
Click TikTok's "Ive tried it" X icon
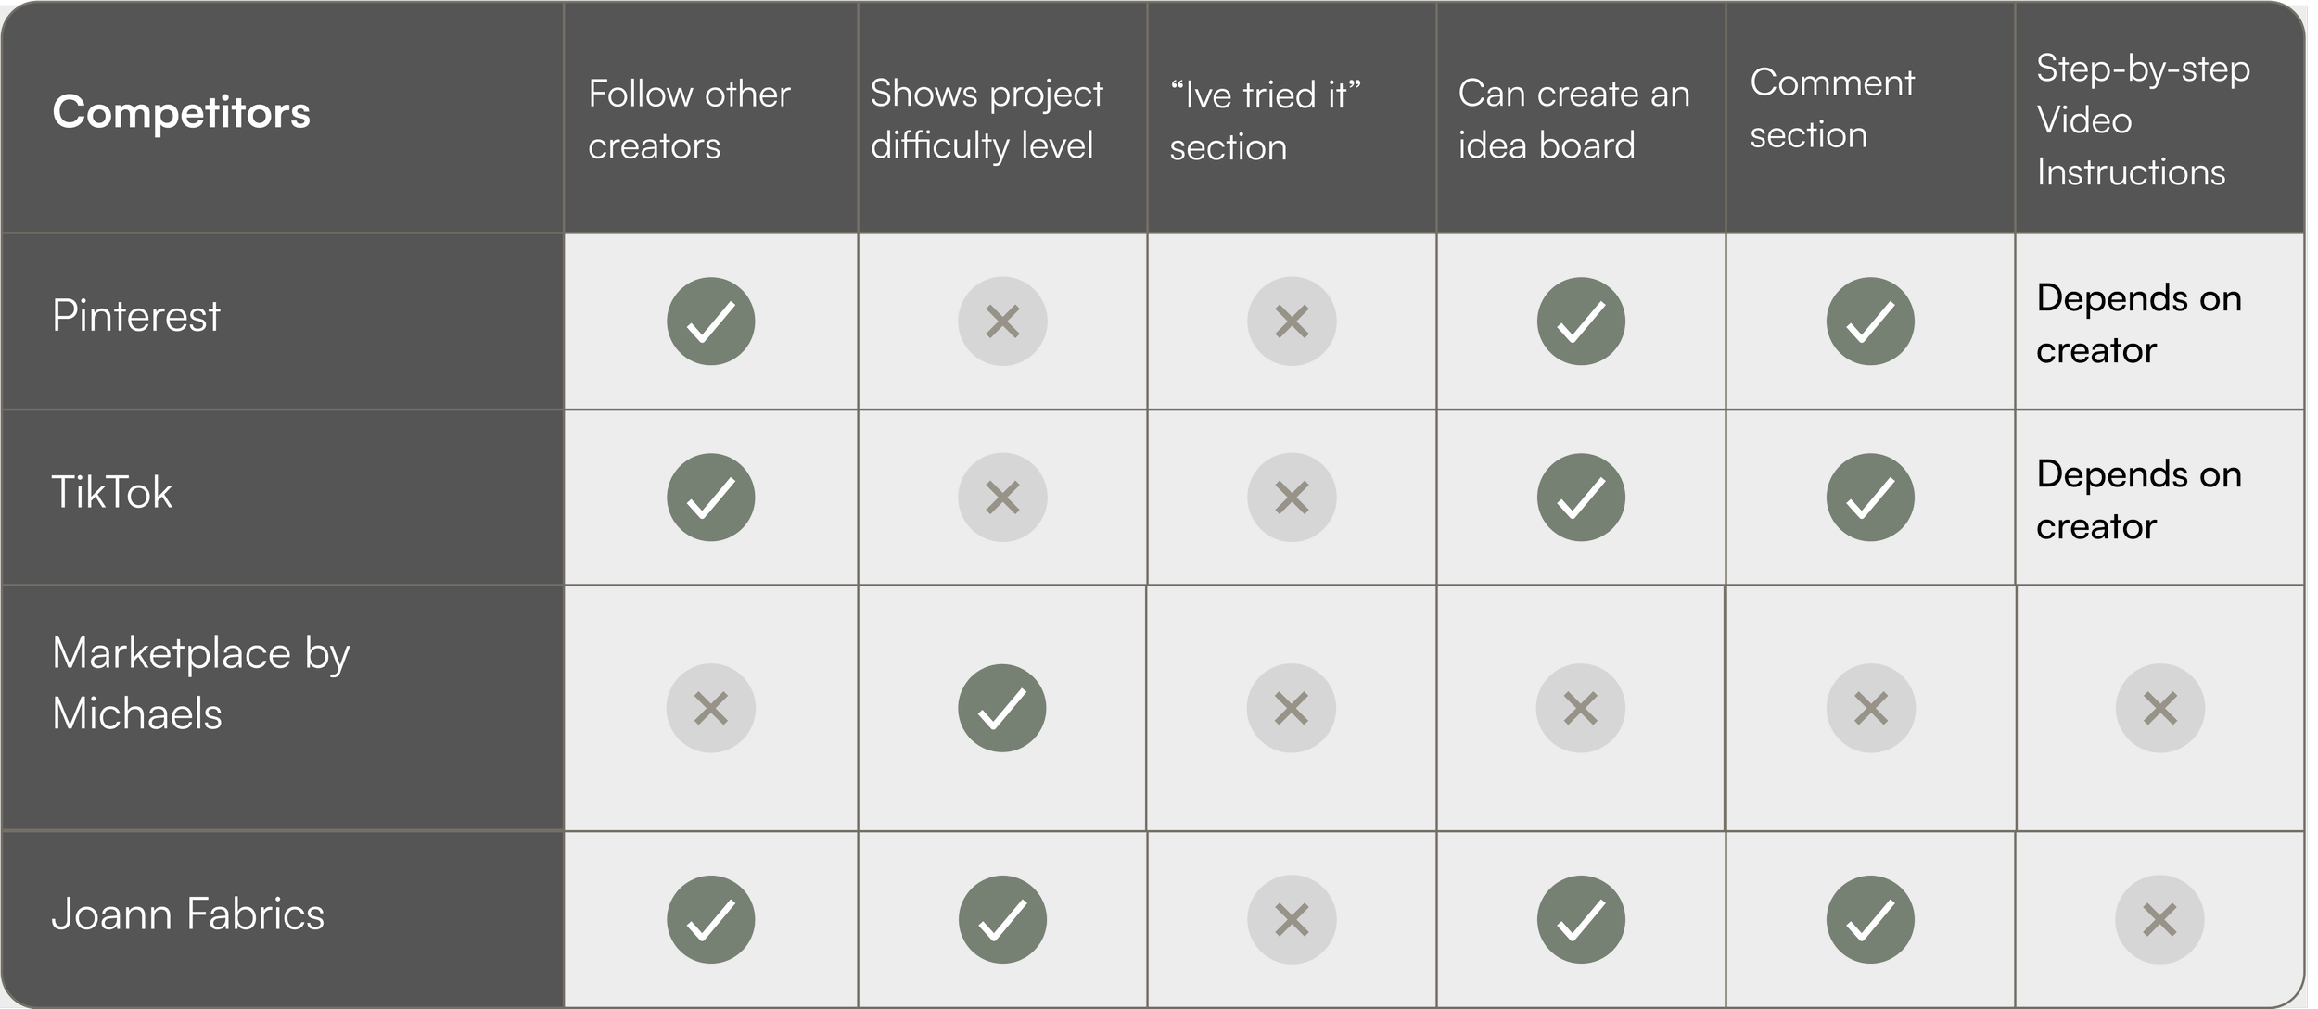point(1292,498)
